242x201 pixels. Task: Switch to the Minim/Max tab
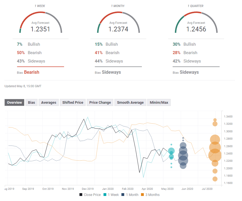tap(159, 103)
